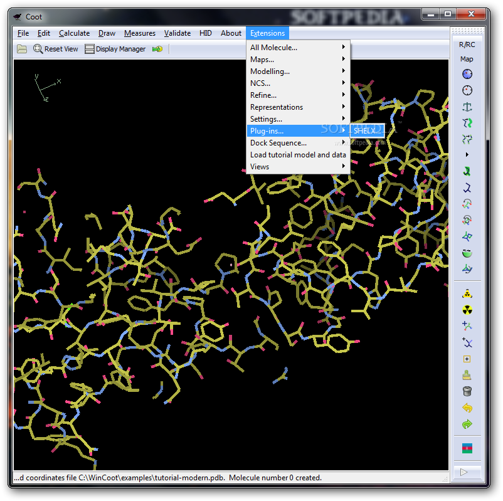Expand the Maps... submenu
Screen dimensions: 503x501
click(x=298, y=60)
